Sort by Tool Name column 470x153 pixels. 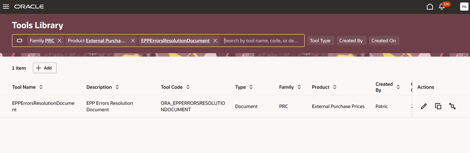coord(41,87)
